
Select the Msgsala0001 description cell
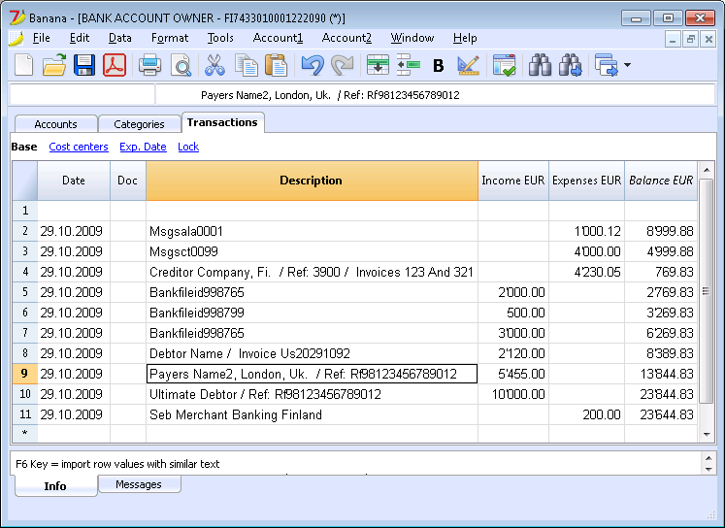pos(312,231)
